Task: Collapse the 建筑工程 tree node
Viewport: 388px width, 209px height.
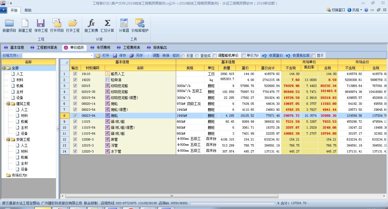Action: point(8,104)
